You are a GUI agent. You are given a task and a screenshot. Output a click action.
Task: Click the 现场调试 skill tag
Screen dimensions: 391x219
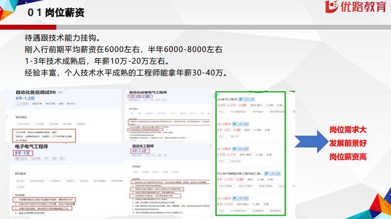(275, 211)
